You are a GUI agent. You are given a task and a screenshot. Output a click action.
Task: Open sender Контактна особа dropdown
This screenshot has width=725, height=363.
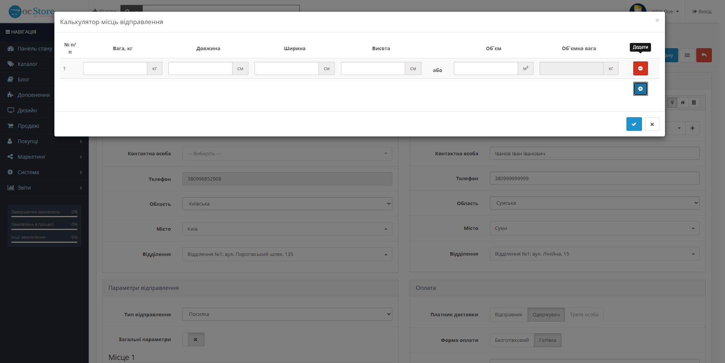tap(287, 153)
